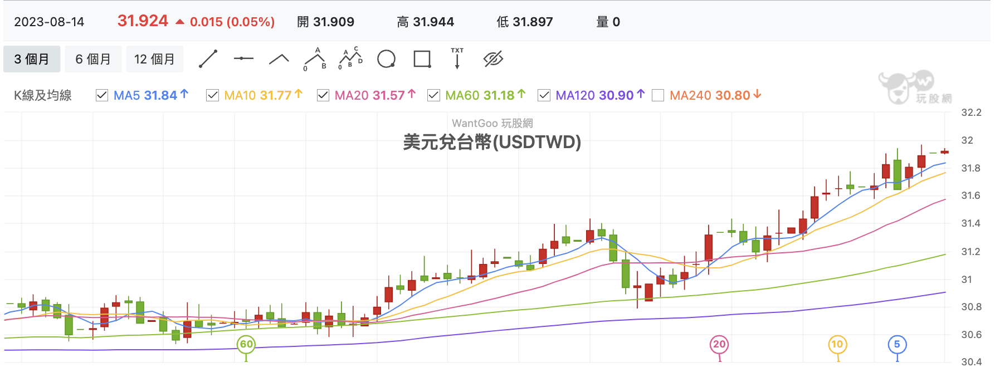The width and height of the screenshot is (995, 372).
Task: Select the 3 個月 time range tab
Action: tap(32, 59)
